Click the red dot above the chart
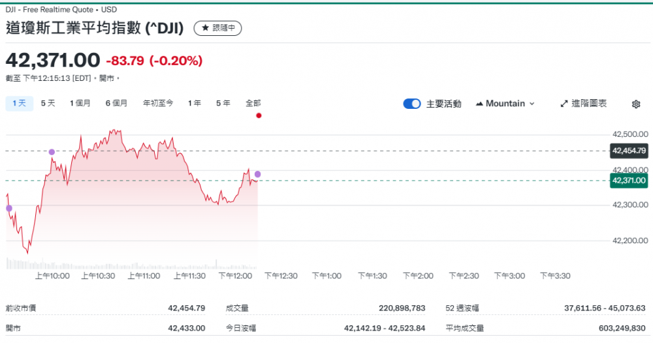 tap(259, 115)
